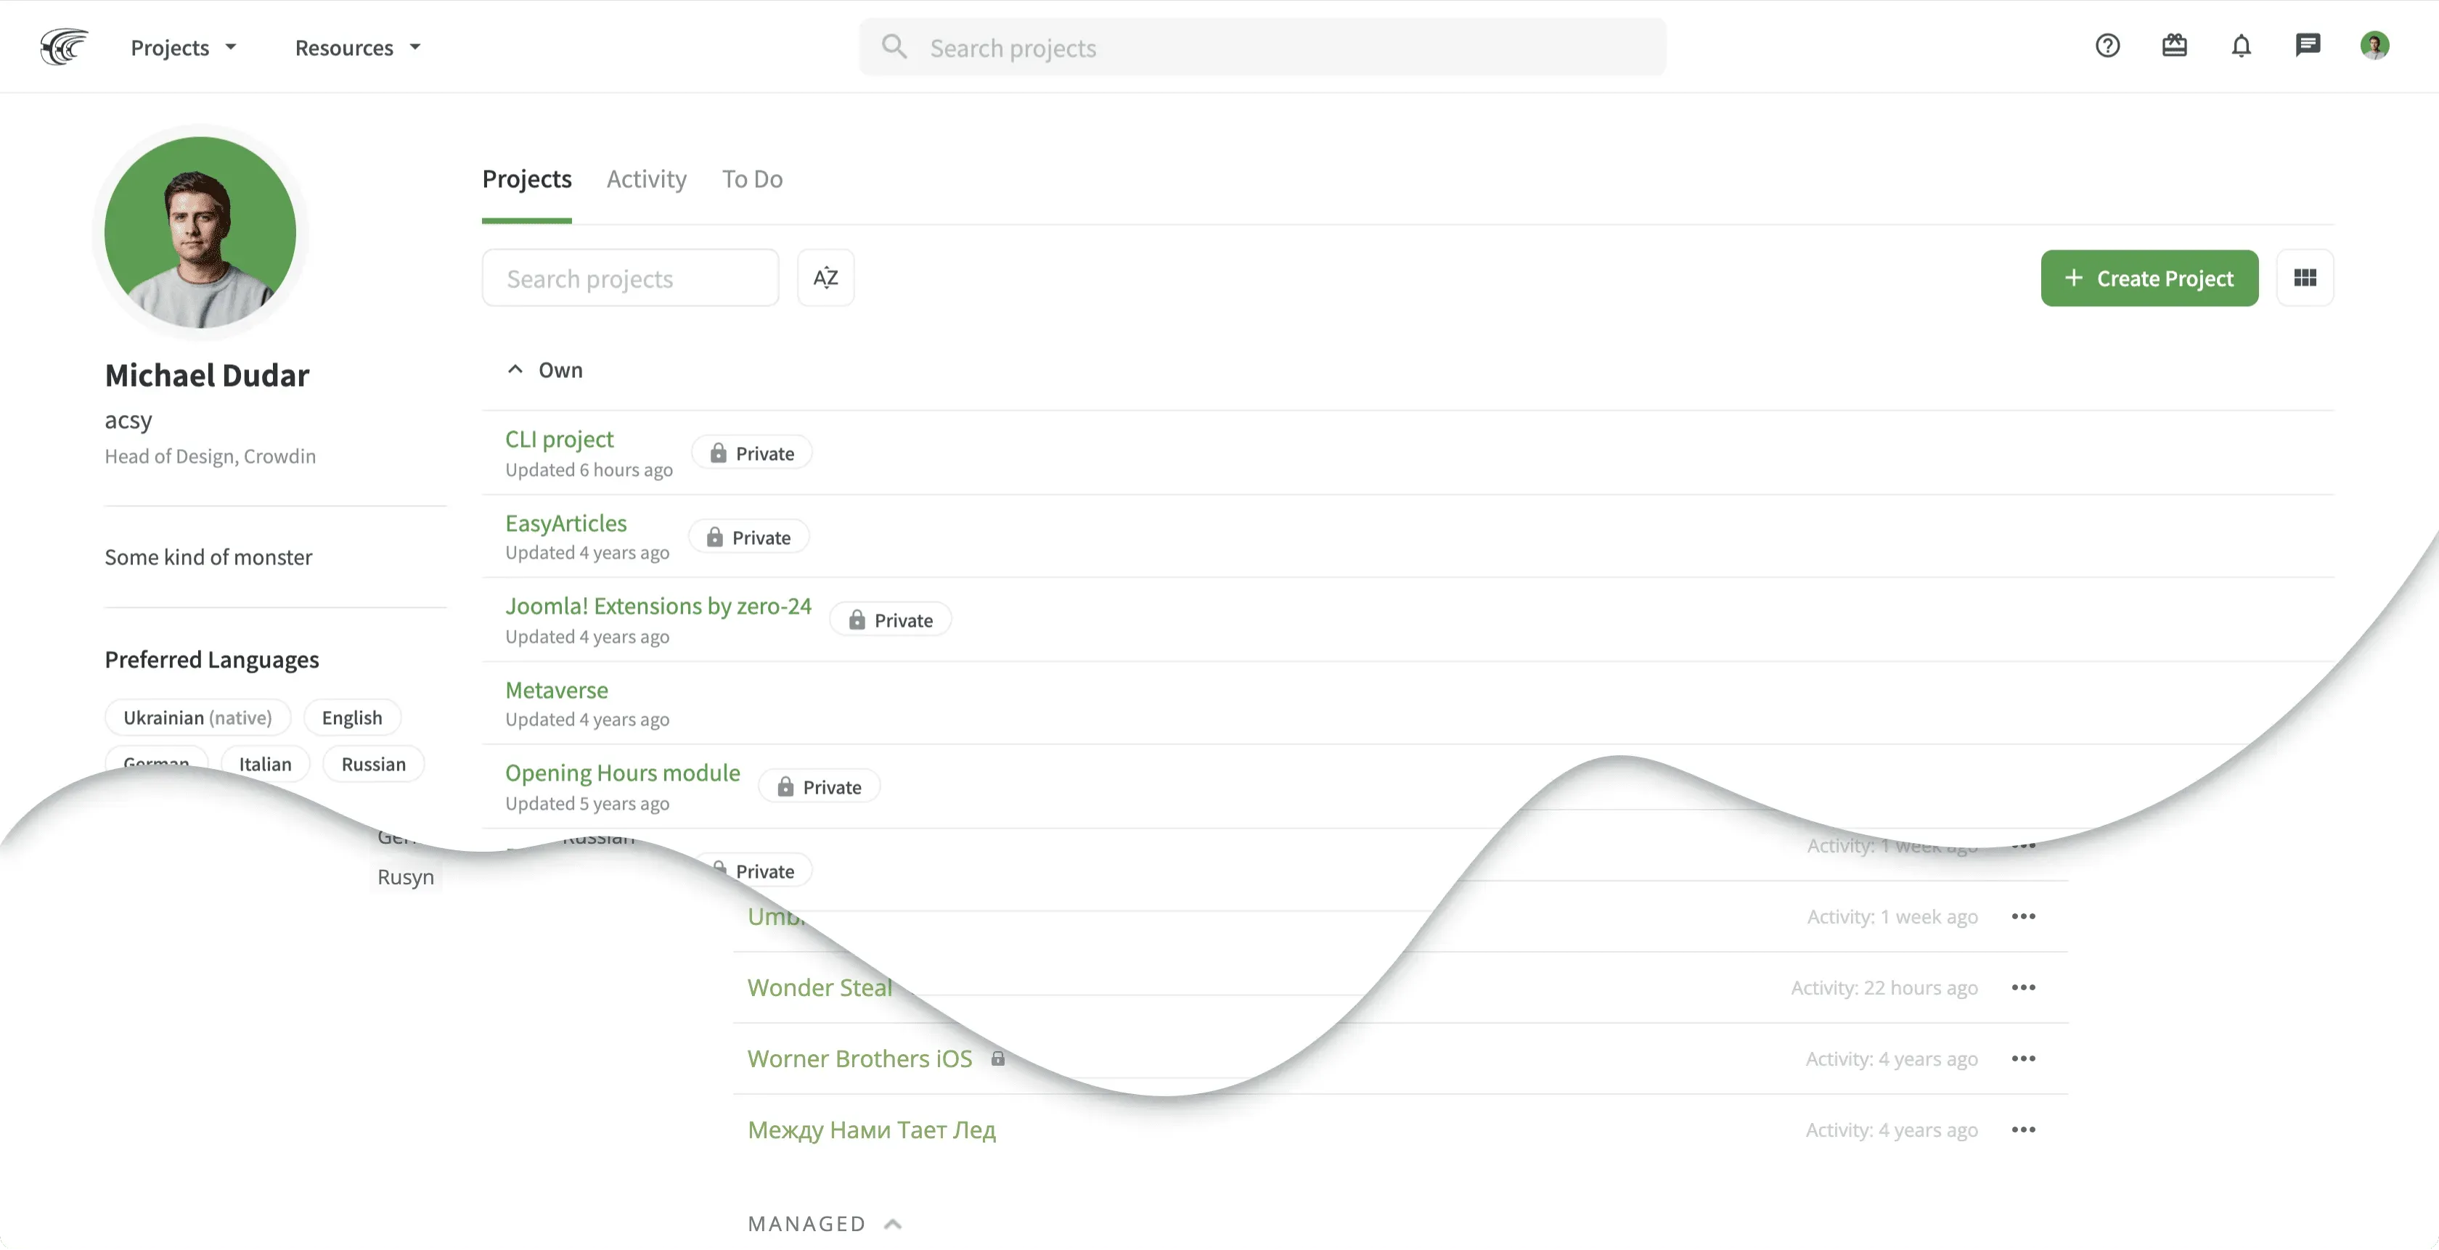This screenshot has width=2439, height=1250.
Task: Click inside the Search projects field
Action: 629,277
